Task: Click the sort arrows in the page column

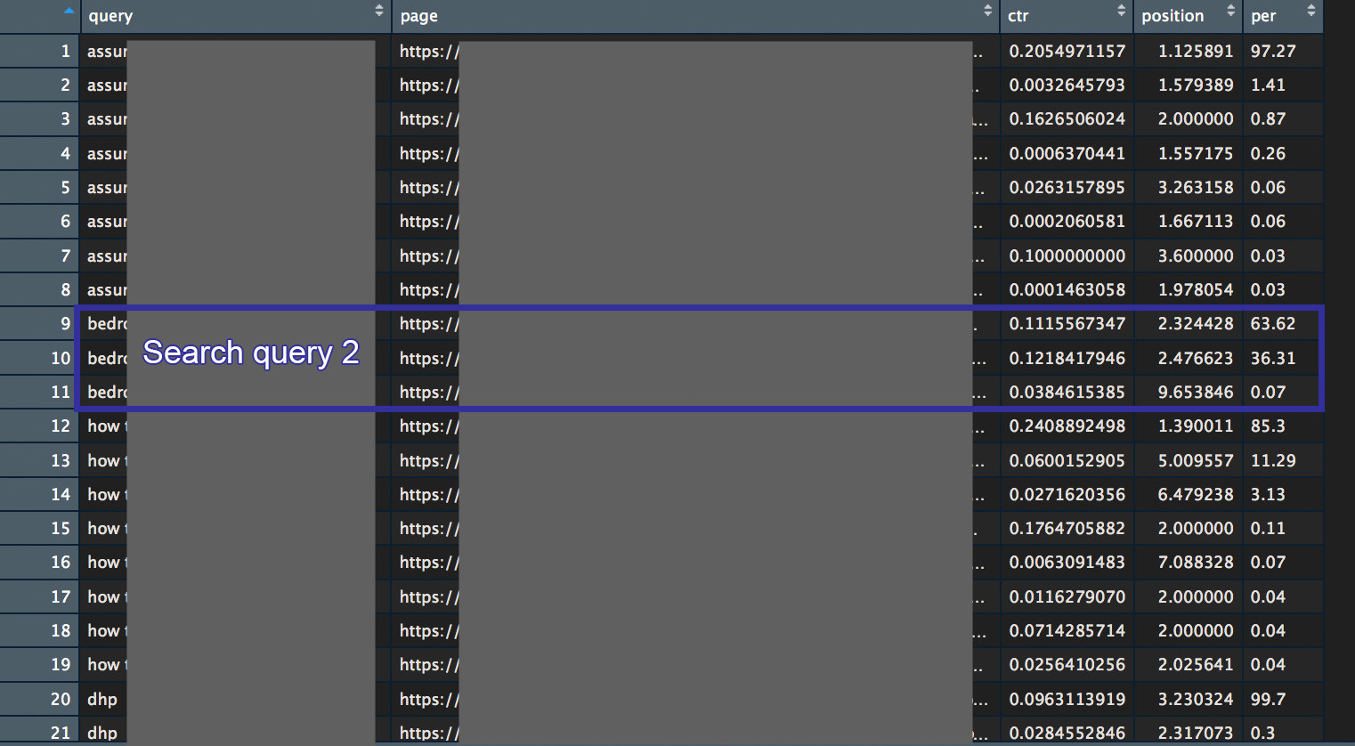Action: click(x=987, y=11)
